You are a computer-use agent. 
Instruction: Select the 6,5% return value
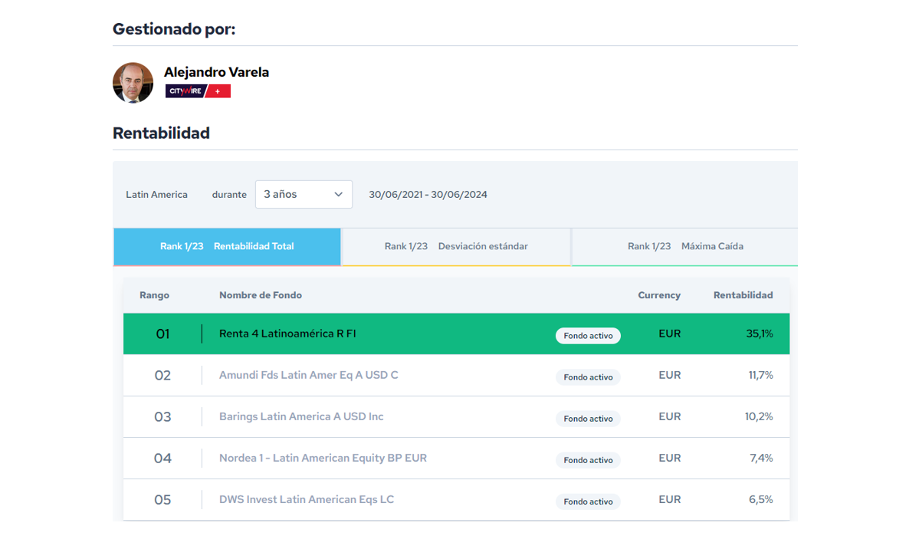pyautogui.click(x=760, y=499)
